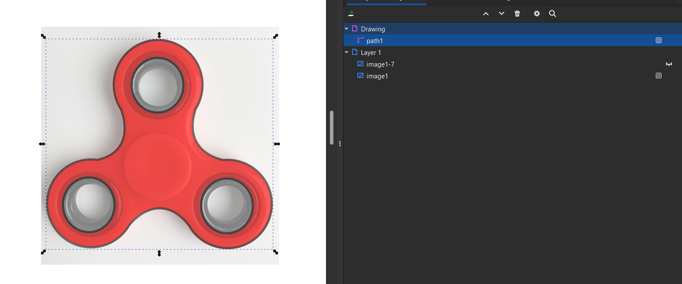Delete selected item with the trash icon
The width and height of the screenshot is (682, 284).
tap(517, 14)
